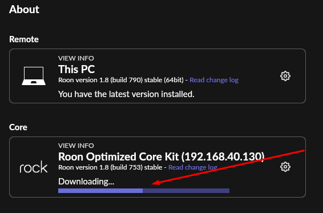Open settings gear for This PC

[285, 76]
